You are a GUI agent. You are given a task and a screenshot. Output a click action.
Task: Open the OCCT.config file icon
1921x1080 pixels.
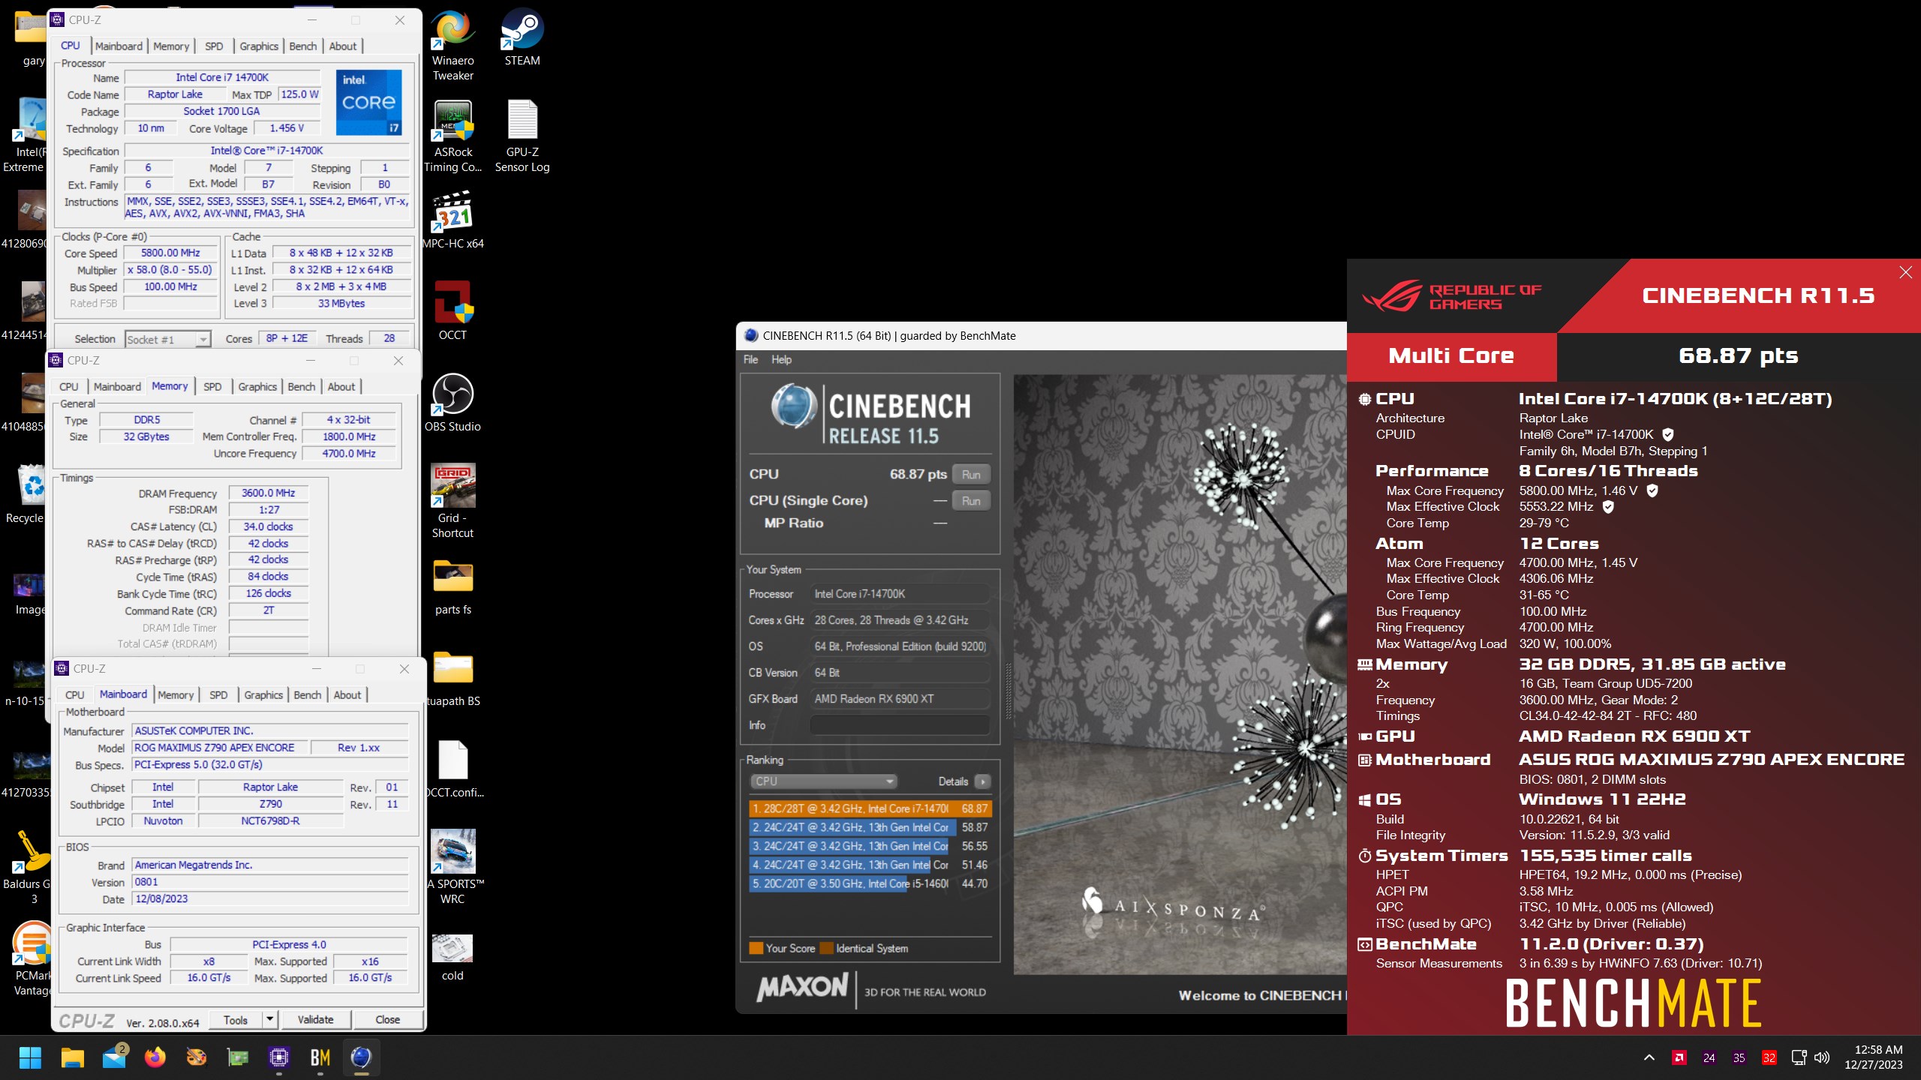[452, 769]
